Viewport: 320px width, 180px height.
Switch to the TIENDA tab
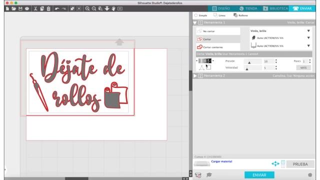click(248, 8)
